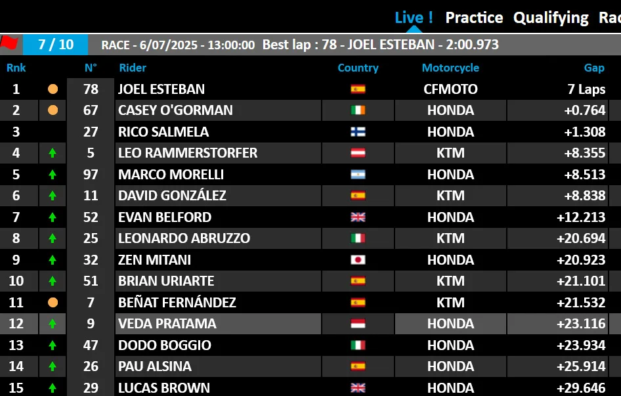Image resolution: width=621 pixels, height=396 pixels.
Task: Click the Motorcycle column header
Action: pyautogui.click(x=450, y=68)
